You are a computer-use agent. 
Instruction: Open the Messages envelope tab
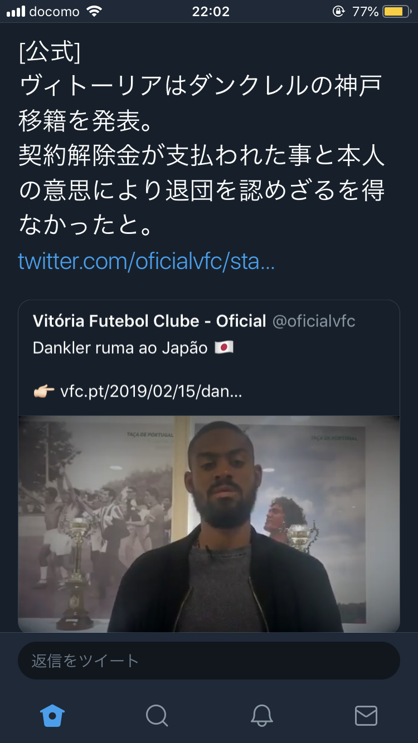tap(366, 716)
